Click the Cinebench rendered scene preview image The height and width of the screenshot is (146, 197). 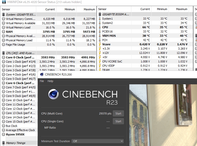[x=163, y=115]
